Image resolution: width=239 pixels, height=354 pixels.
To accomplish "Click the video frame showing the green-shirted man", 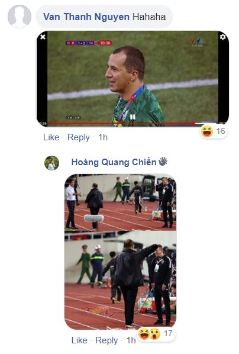I will (x=133, y=78).
